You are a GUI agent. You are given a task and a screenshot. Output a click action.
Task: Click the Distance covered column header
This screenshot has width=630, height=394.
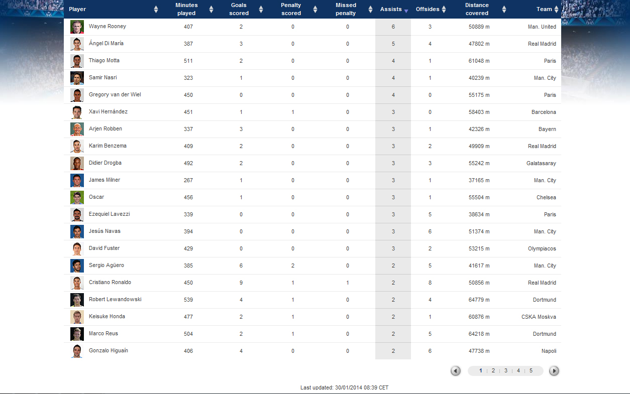point(477,9)
